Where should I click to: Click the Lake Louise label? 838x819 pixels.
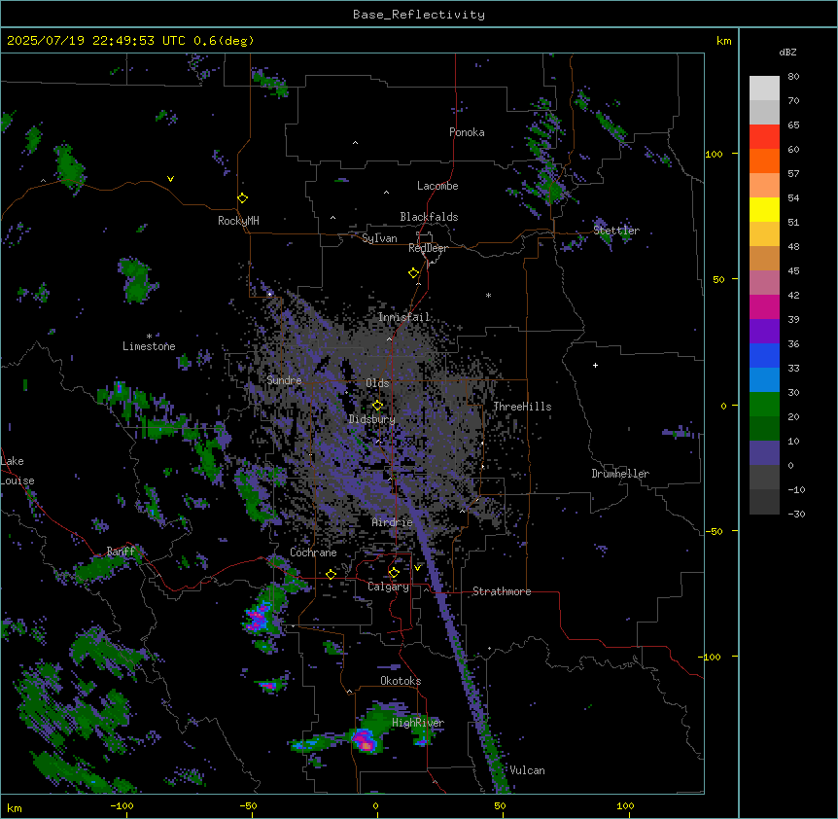pos(17,471)
